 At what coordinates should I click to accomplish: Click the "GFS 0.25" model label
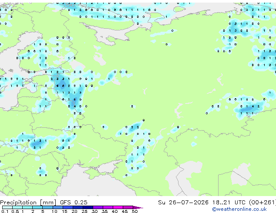click(x=74, y=203)
